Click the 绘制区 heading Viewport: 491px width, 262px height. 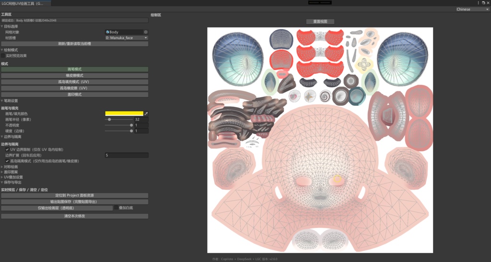[156, 15]
